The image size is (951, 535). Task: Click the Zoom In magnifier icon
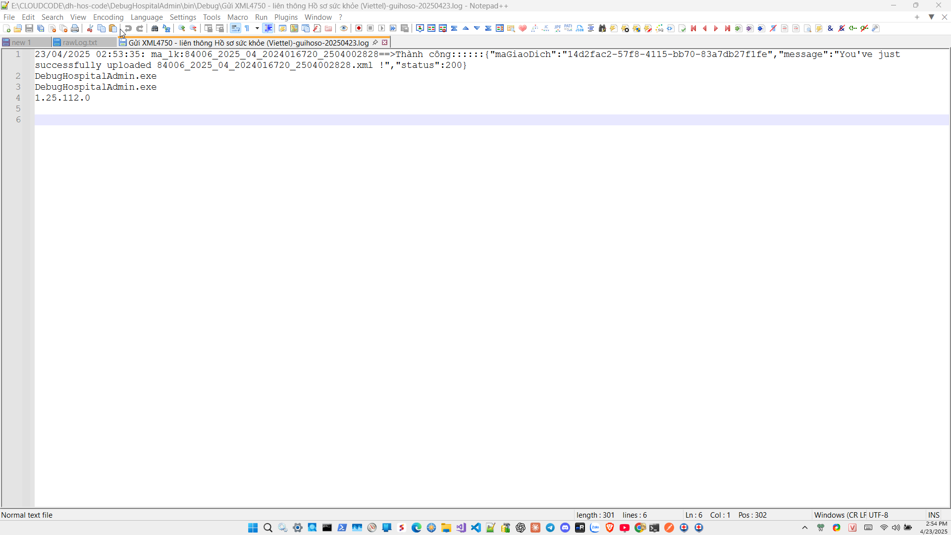(182, 29)
